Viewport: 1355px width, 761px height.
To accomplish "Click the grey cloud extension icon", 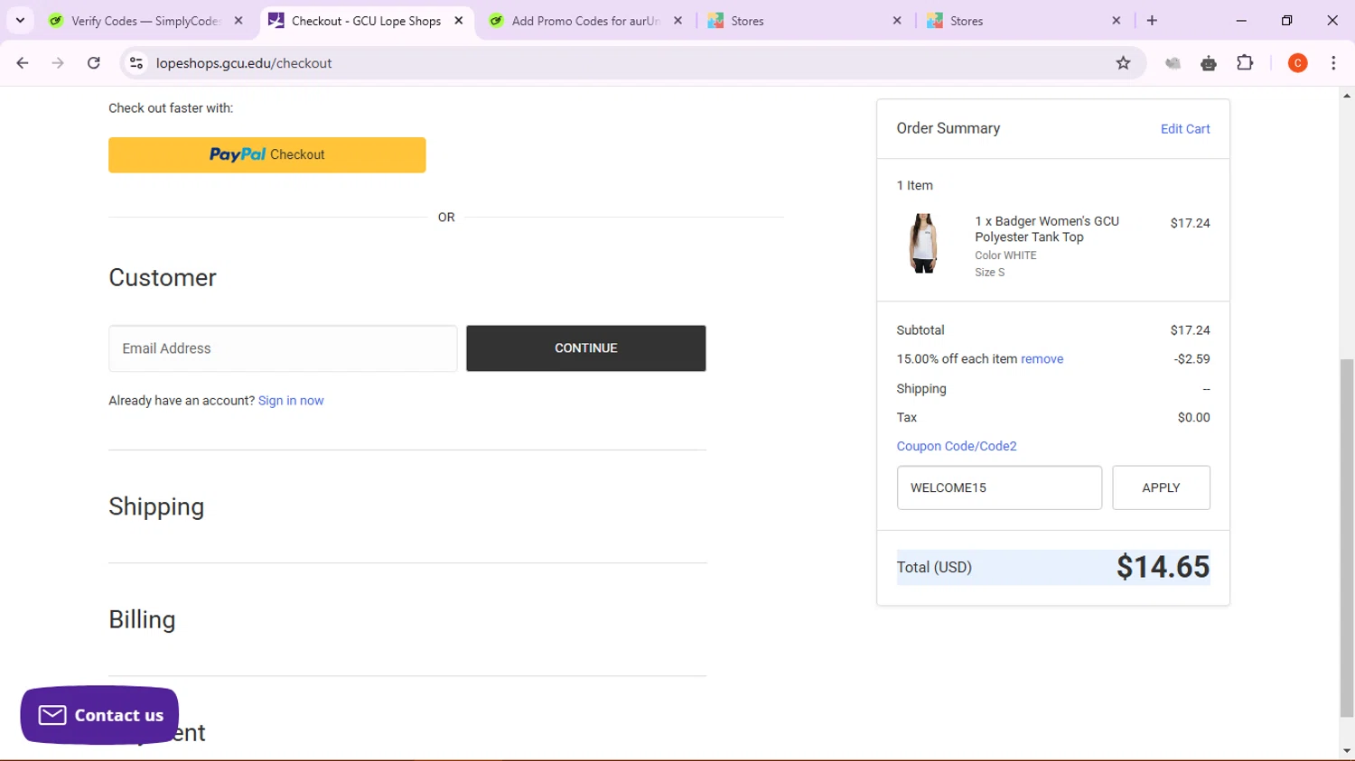I will coord(1173,63).
